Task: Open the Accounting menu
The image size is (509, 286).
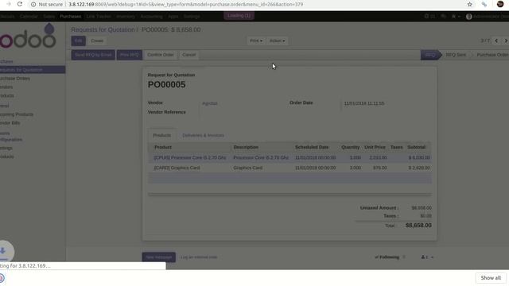Action: click(x=152, y=16)
